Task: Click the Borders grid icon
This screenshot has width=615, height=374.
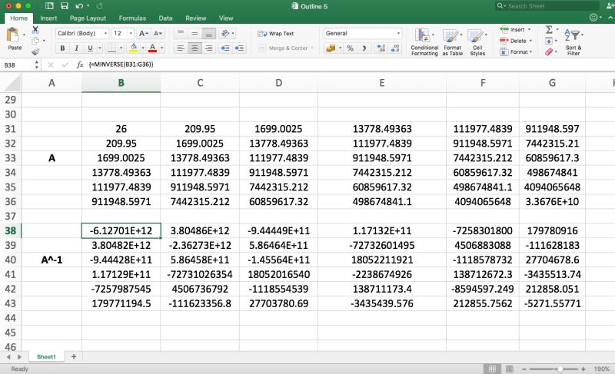Action: (x=111, y=48)
